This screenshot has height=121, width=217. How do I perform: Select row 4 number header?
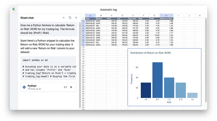[83, 26]
